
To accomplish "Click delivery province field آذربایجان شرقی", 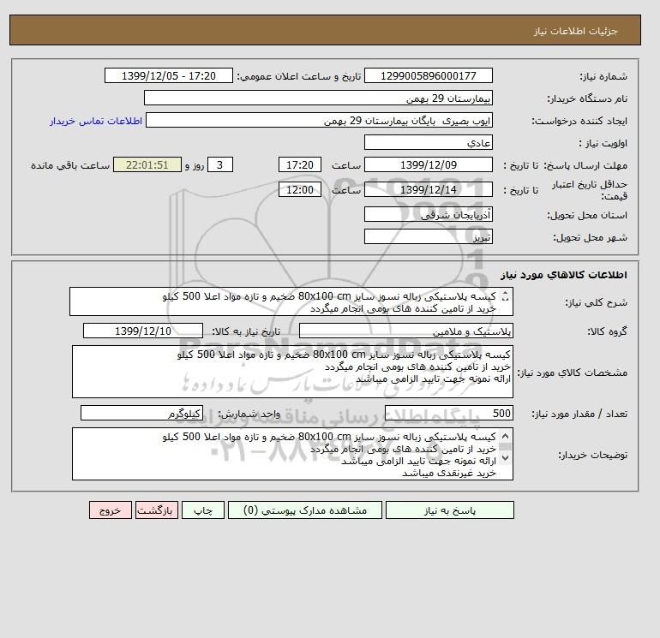I will pos(428,214).
